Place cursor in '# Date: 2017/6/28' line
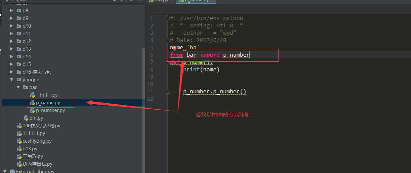 click(x=198, y=40)
